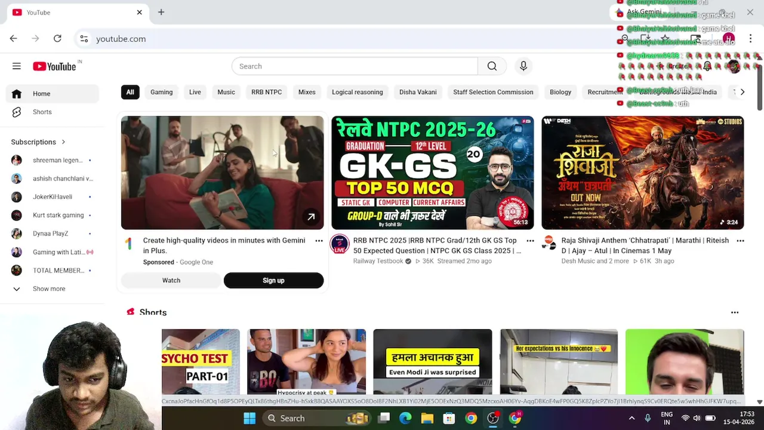Click the Sign up button

pos(273,281)
